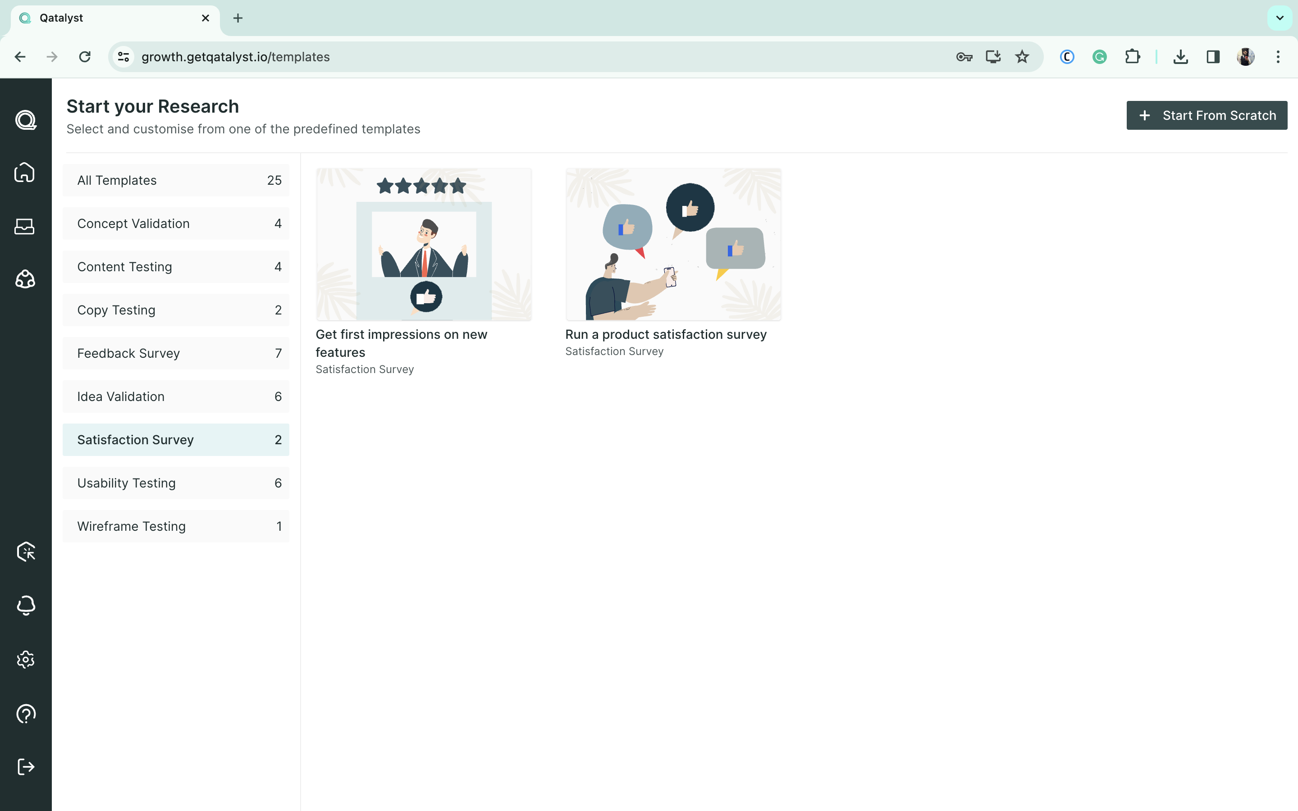View site information in address bar
1298x811 pixels.
(x=124, y=57)
